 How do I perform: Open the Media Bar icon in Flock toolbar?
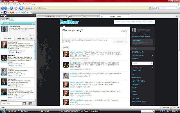8,12
